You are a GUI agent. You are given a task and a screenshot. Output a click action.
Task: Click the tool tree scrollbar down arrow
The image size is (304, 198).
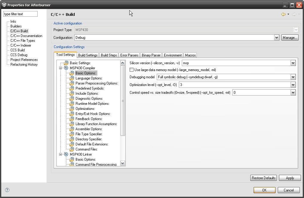coord(122,163)
